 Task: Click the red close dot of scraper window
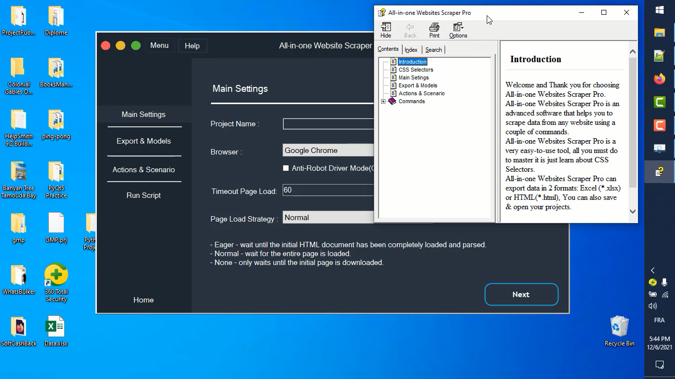point(105,45)
